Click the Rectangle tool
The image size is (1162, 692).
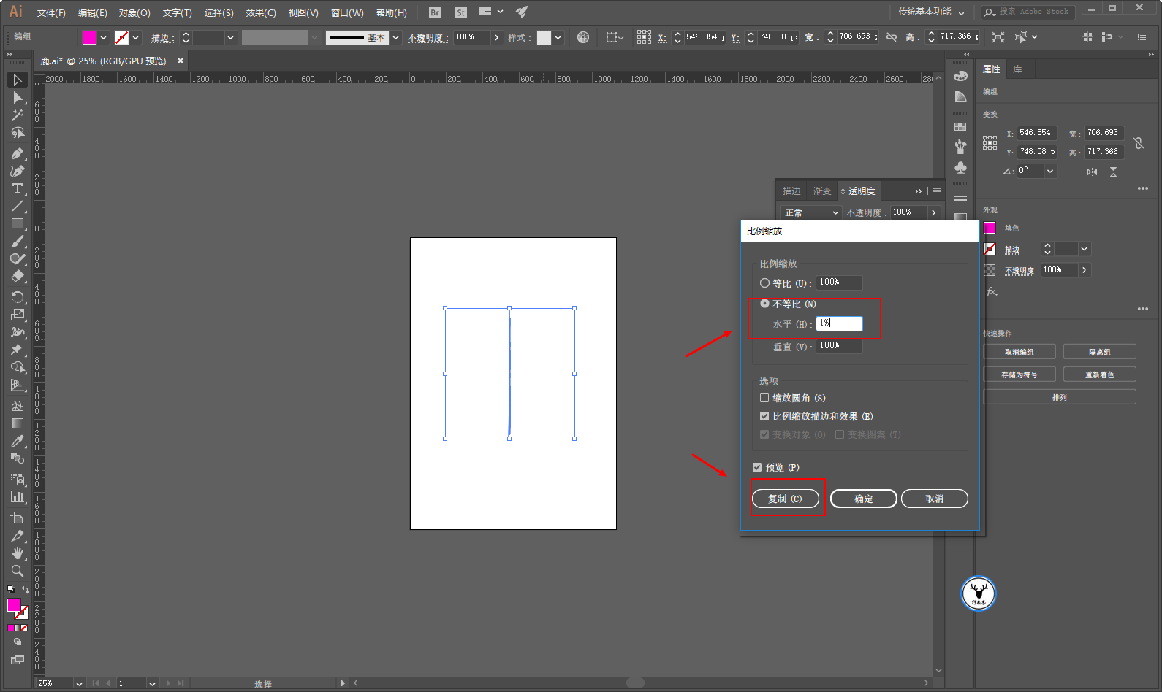pos(18,224)
